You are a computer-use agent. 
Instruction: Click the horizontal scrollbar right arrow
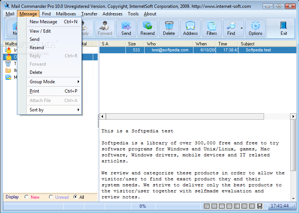click(293, 116)
